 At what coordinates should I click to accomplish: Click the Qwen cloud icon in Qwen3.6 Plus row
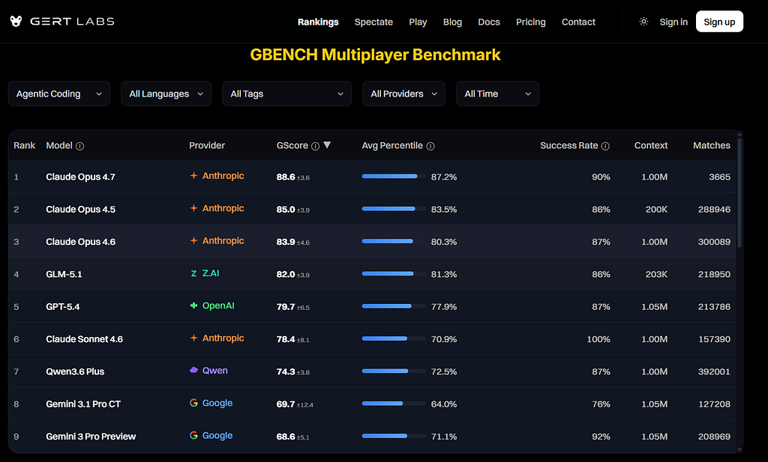(x=194, y=370)
